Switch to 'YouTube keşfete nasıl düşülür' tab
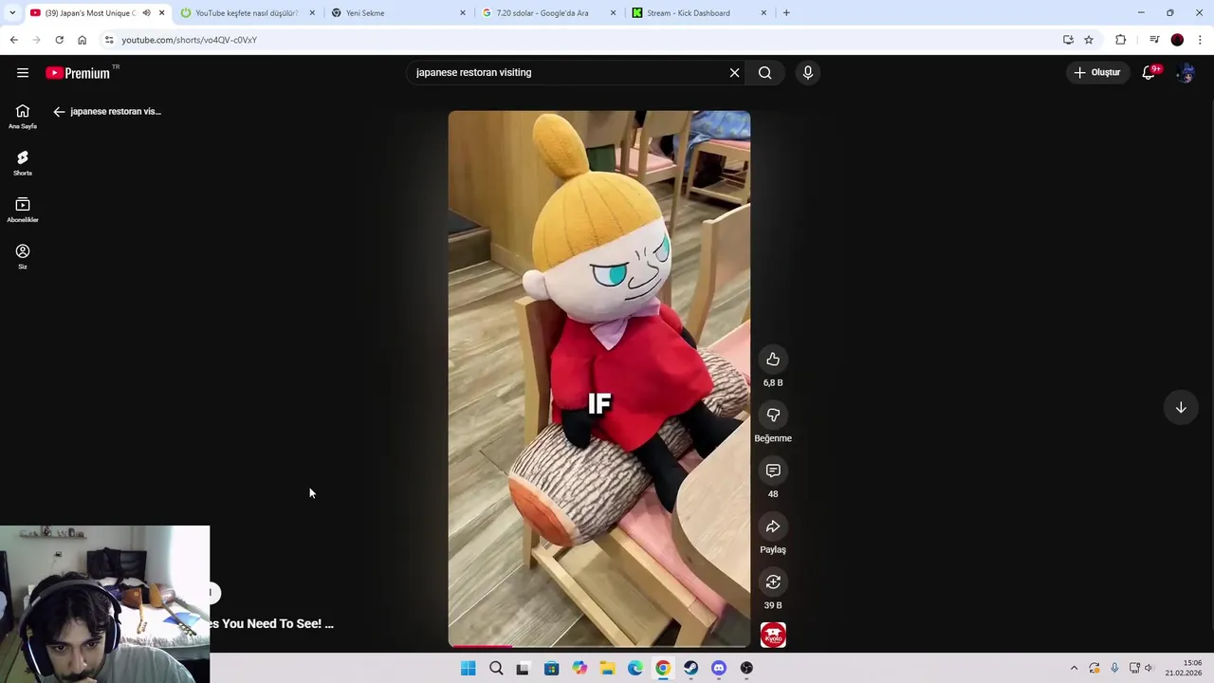Viewport: 1214px width, 683px height. (x=247, y=13)
